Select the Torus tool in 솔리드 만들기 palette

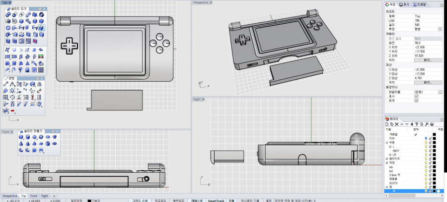pos(55,144)
